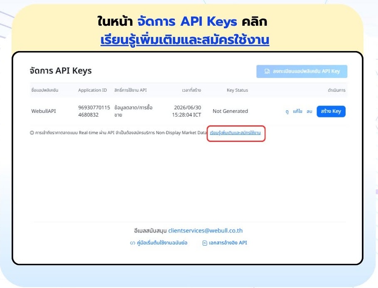Open the เอกสารอ้างอิง API link

[x=228, y=243]
